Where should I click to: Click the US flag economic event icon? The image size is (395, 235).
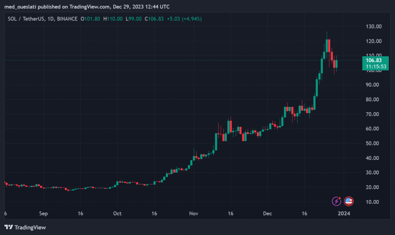coord(349,201)
